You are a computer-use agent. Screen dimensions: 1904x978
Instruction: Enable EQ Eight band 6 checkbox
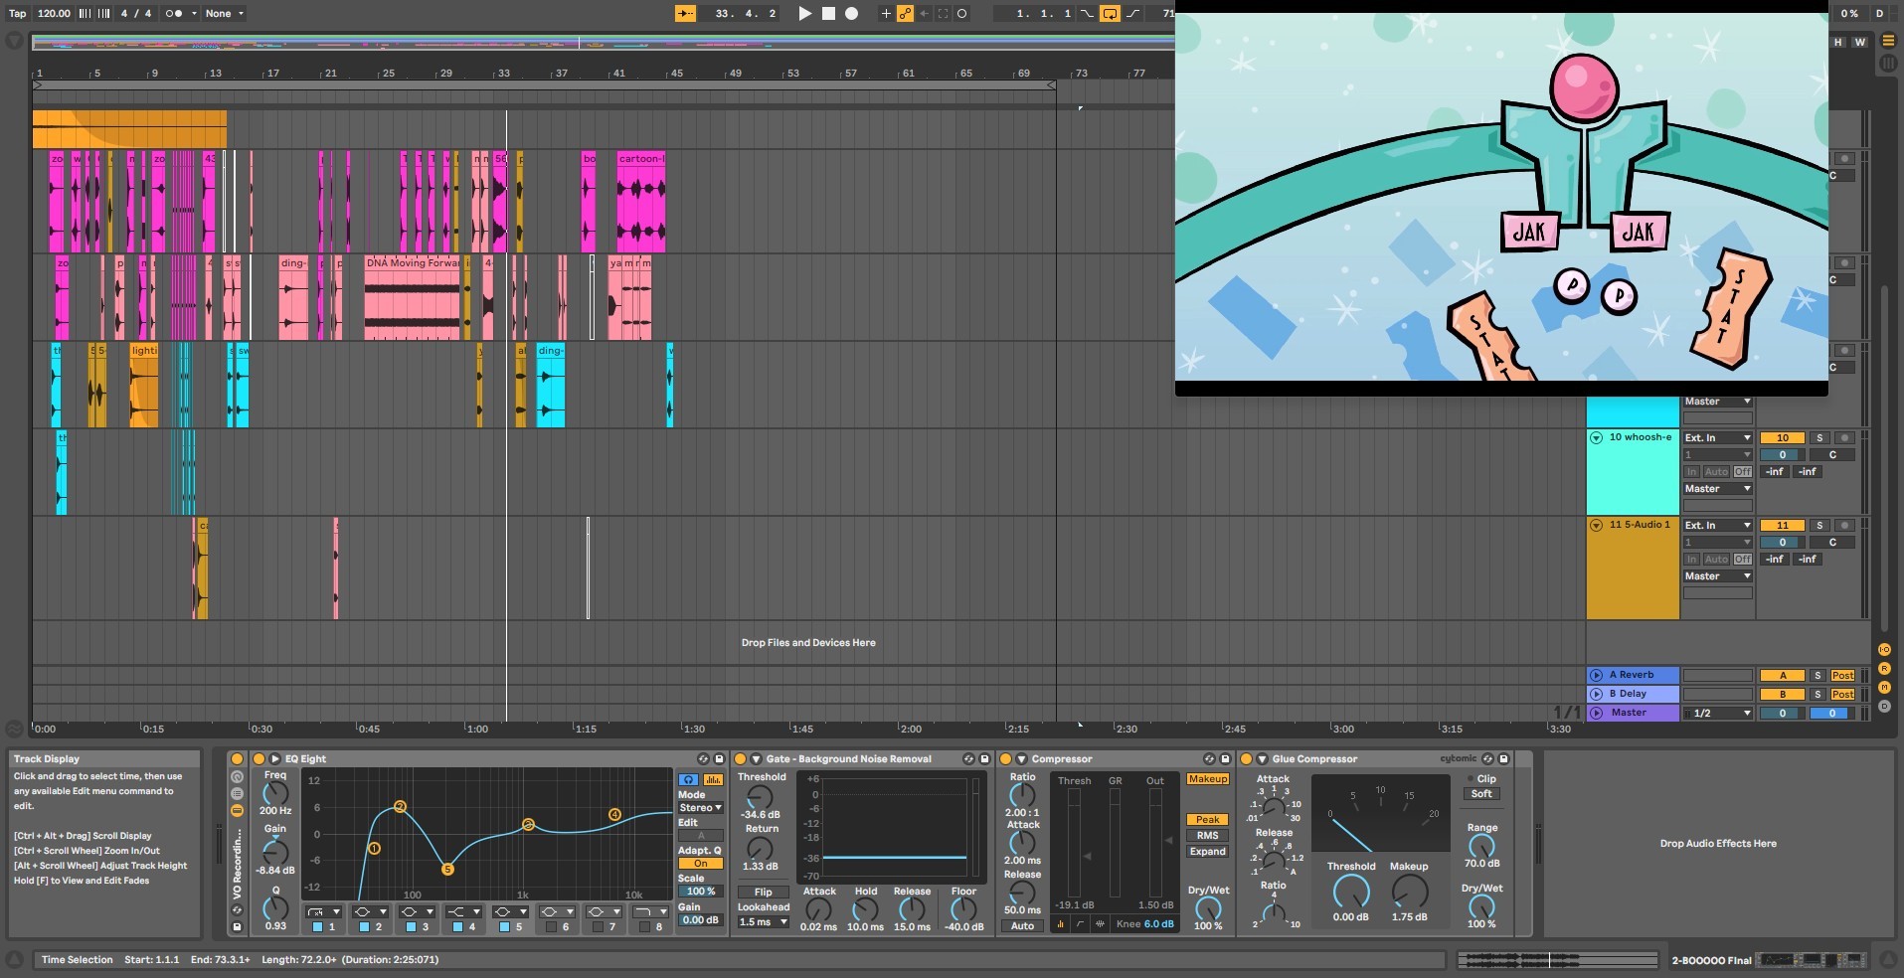click(x=551, y=927)
